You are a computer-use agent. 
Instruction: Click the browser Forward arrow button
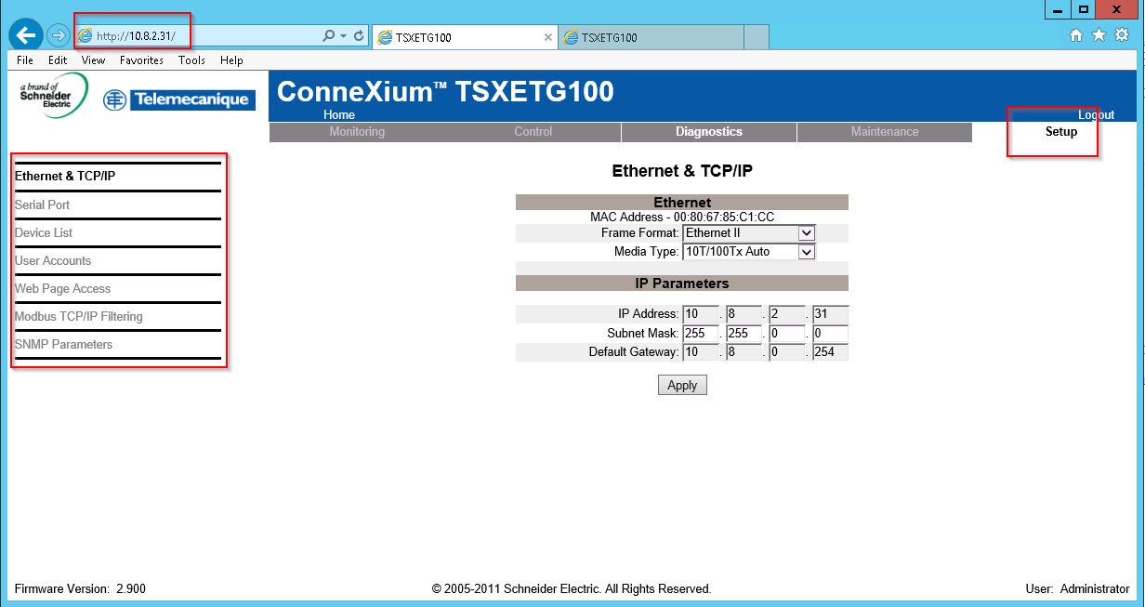coord(59,36)
